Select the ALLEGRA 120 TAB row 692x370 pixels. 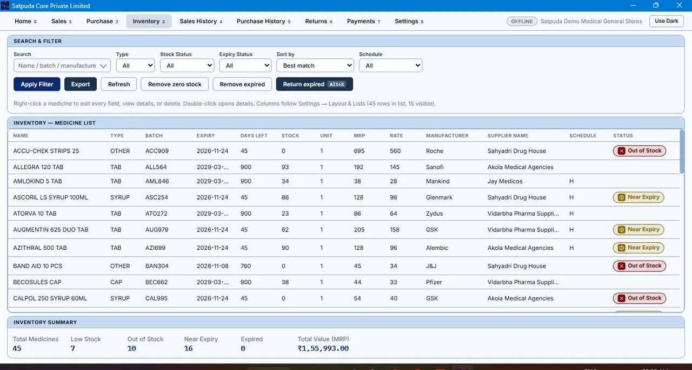click(344, 167)
